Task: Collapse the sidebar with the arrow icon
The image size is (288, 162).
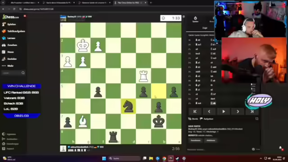Action: [x=10, y=139]
